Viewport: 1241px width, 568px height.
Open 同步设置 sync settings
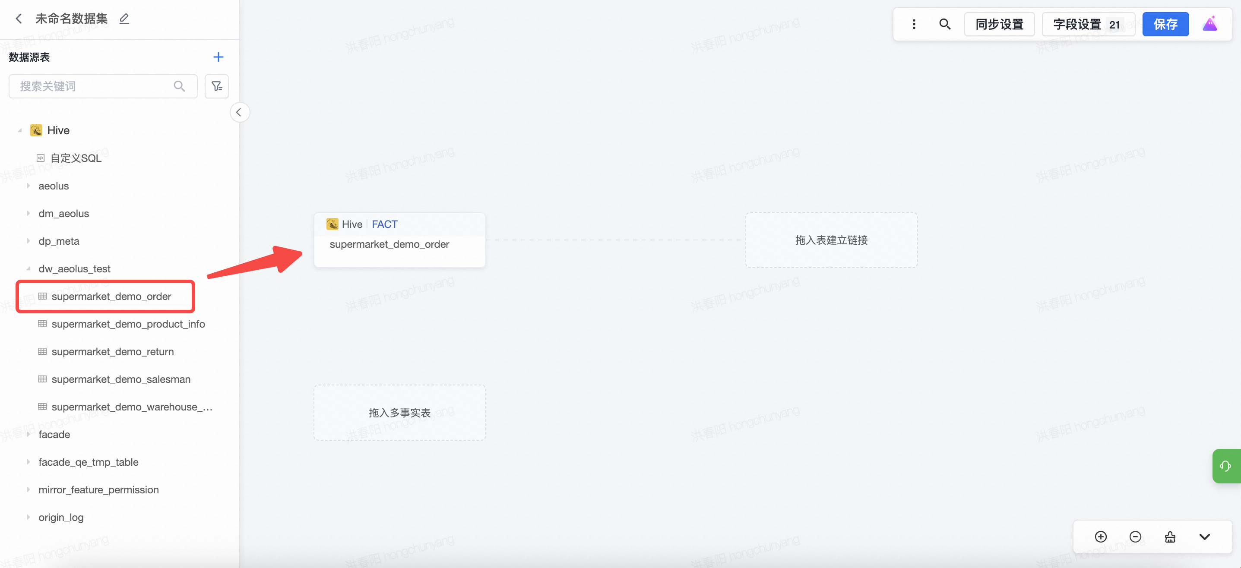999,24
